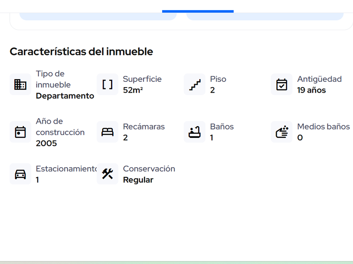The width and height of the screenshot is (353, 264).
Task: Click the "Medios baños" label
Action: [323, 127]
